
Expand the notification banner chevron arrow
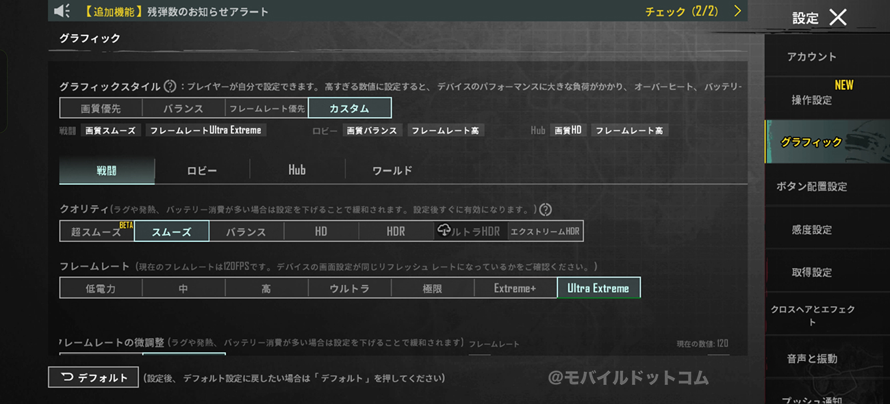(x=737, y=11)
